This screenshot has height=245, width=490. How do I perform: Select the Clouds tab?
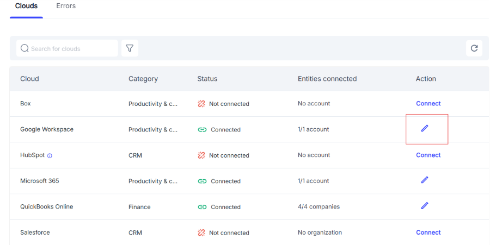[x=26, y=6]
